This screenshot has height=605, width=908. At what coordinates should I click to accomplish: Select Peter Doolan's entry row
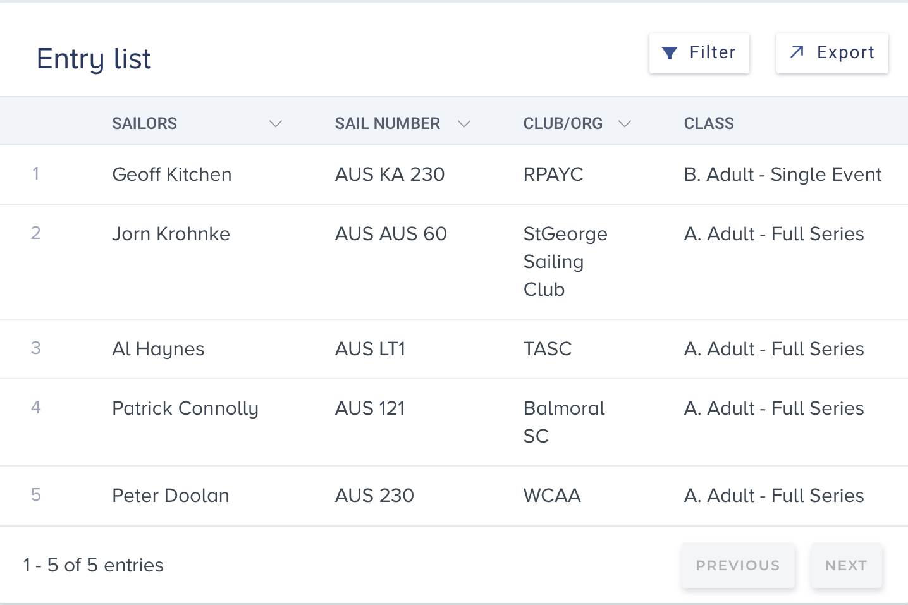[171, 496]
